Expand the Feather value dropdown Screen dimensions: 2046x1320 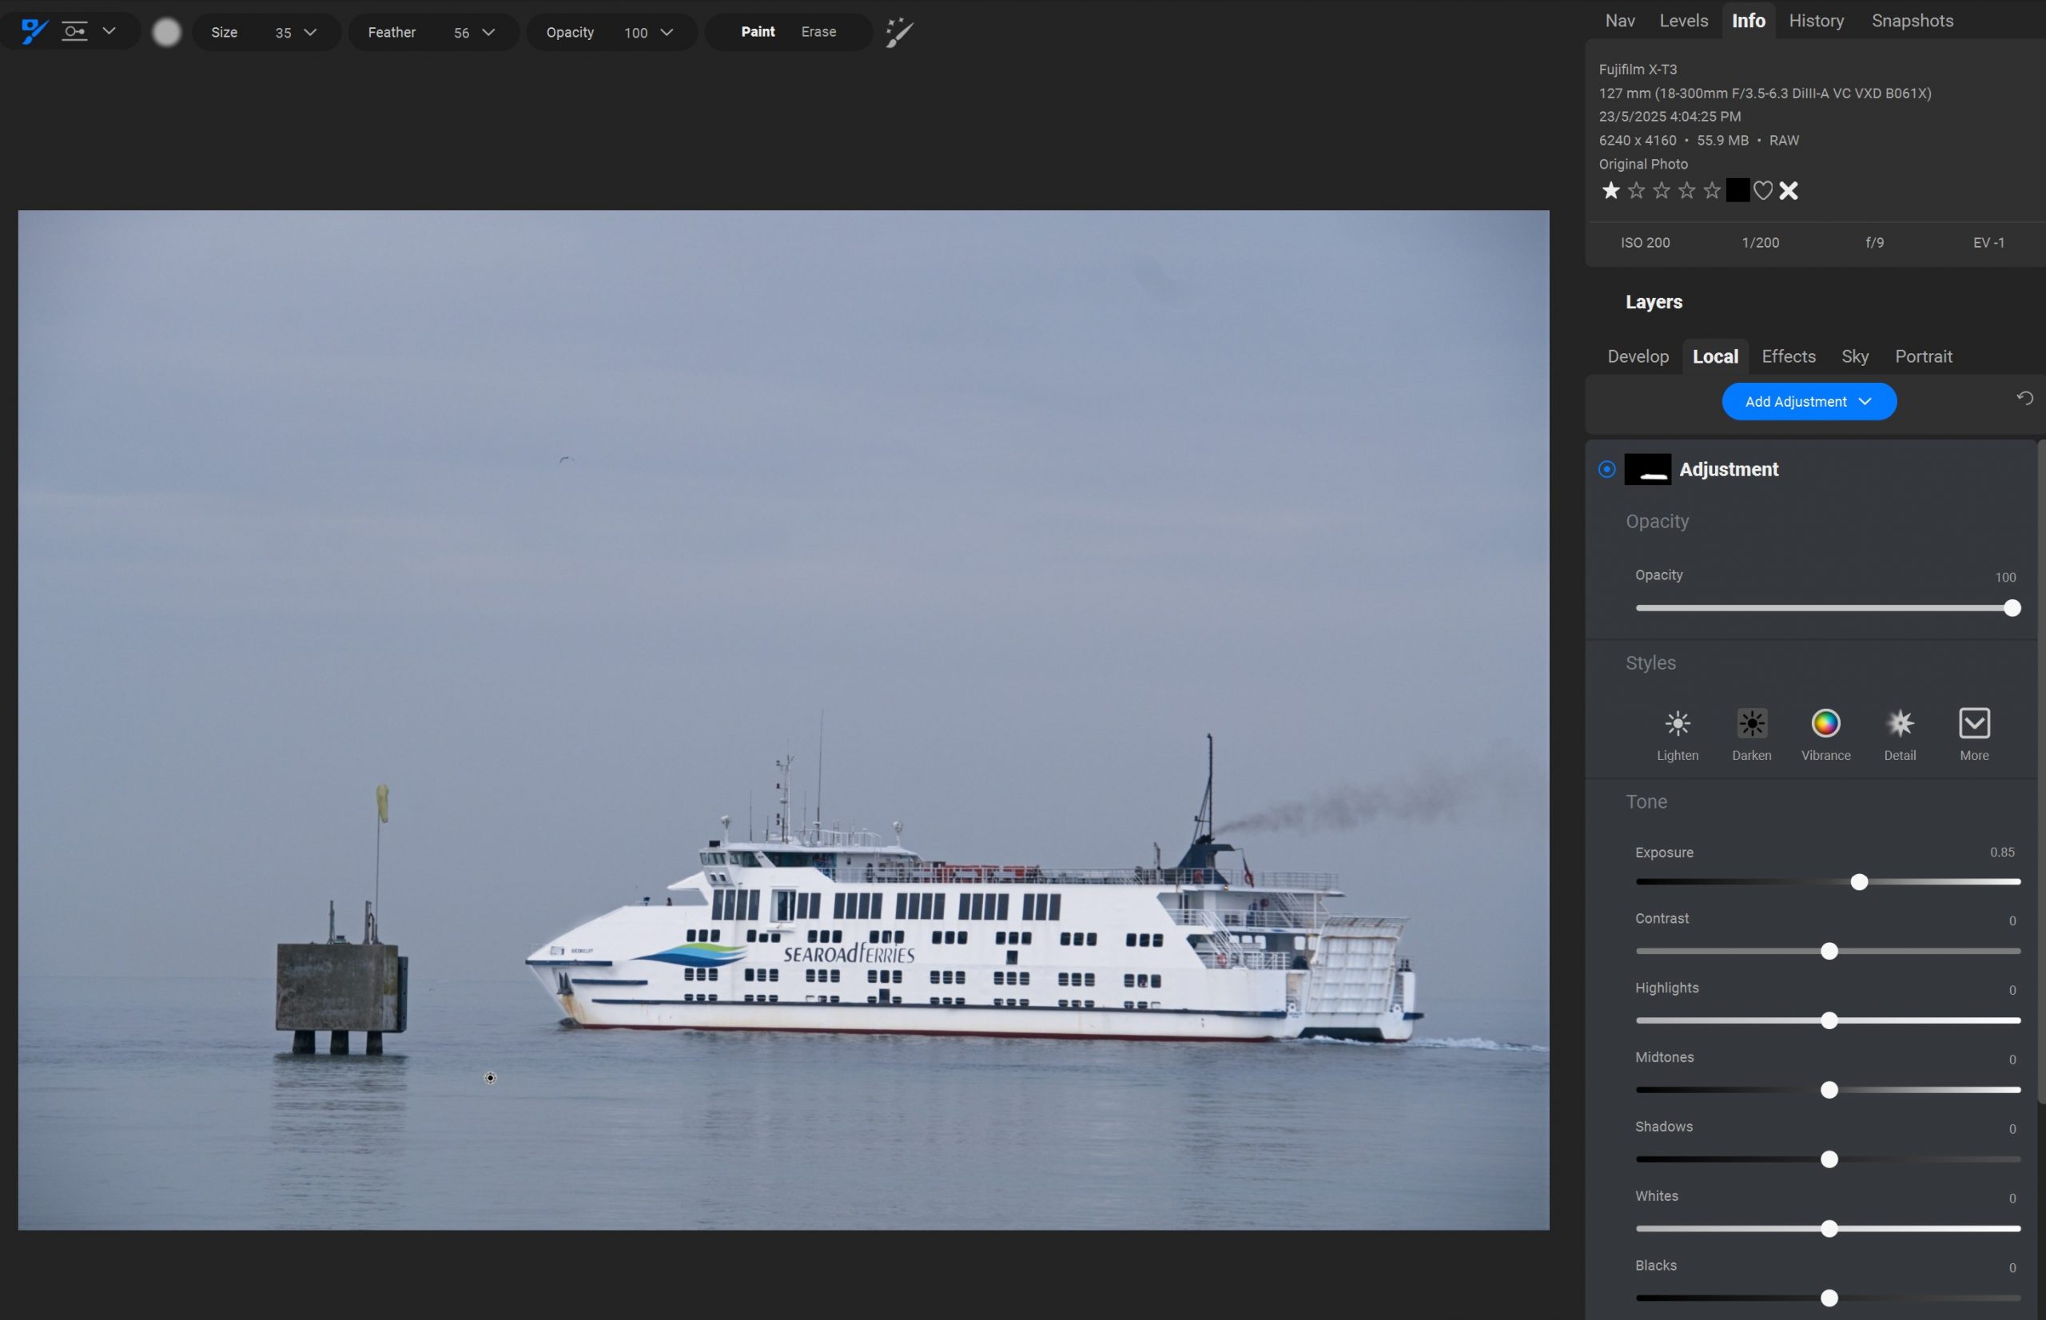pyautogui.click(x=488, y=33)
